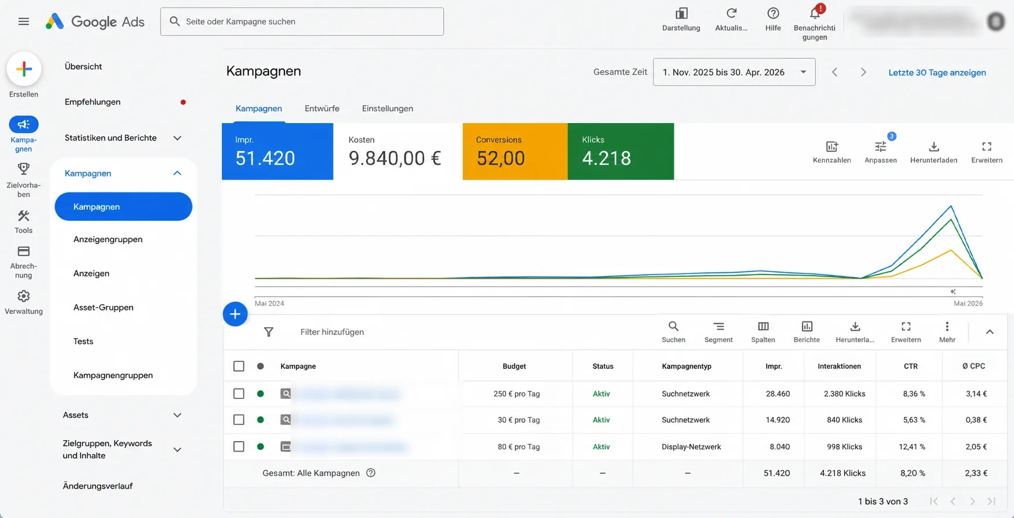Open Asset-Gruppen in sidebar
This screenshot has height=518, width=1014.
click(103, 308)
